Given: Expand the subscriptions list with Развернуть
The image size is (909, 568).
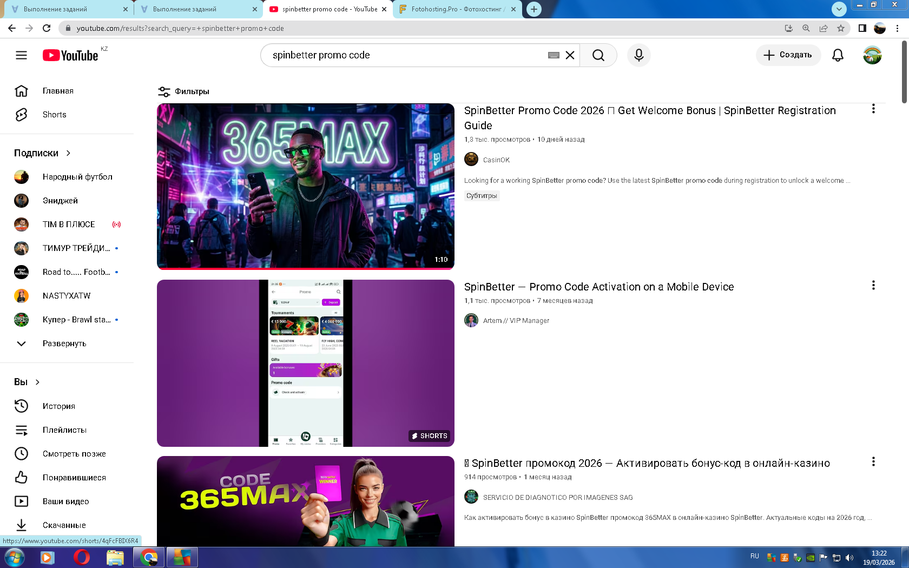Looking at the screenshot, I should [x=64, y=344].
